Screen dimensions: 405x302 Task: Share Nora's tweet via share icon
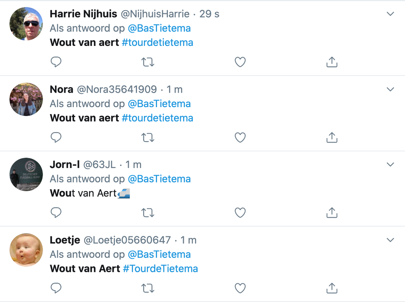click(332, 137)
